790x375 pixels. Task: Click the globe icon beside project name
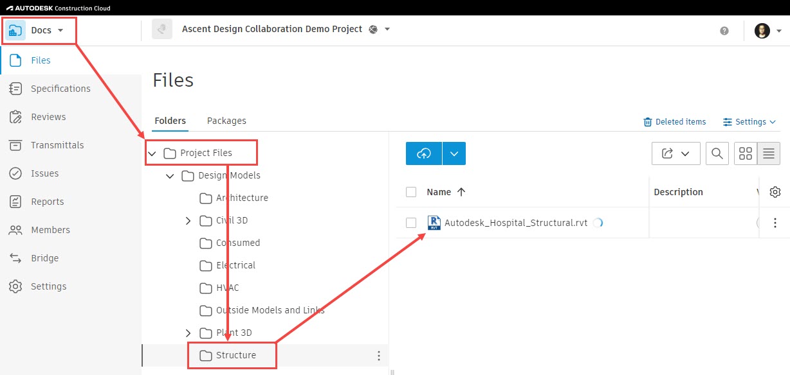coord(373,30)
